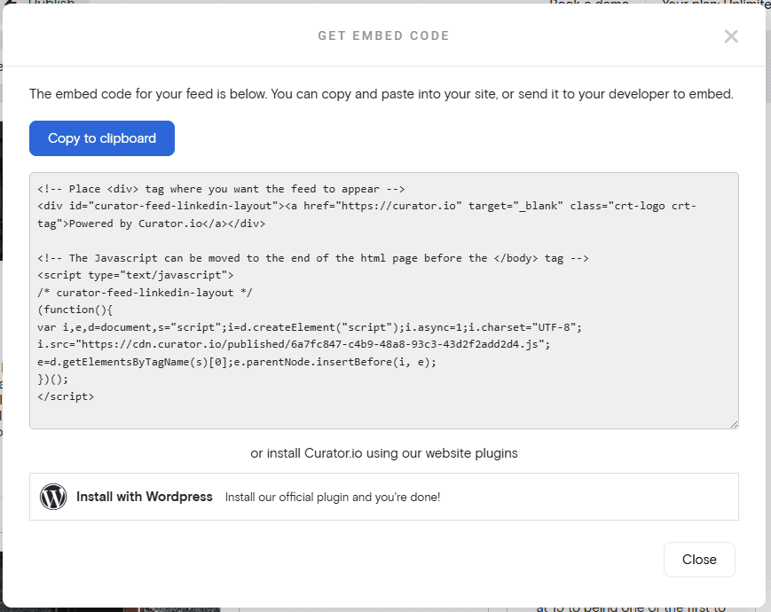Screen dimensions: 771x612
Task: Click inside the embed code text area
Action: [382, 302]
